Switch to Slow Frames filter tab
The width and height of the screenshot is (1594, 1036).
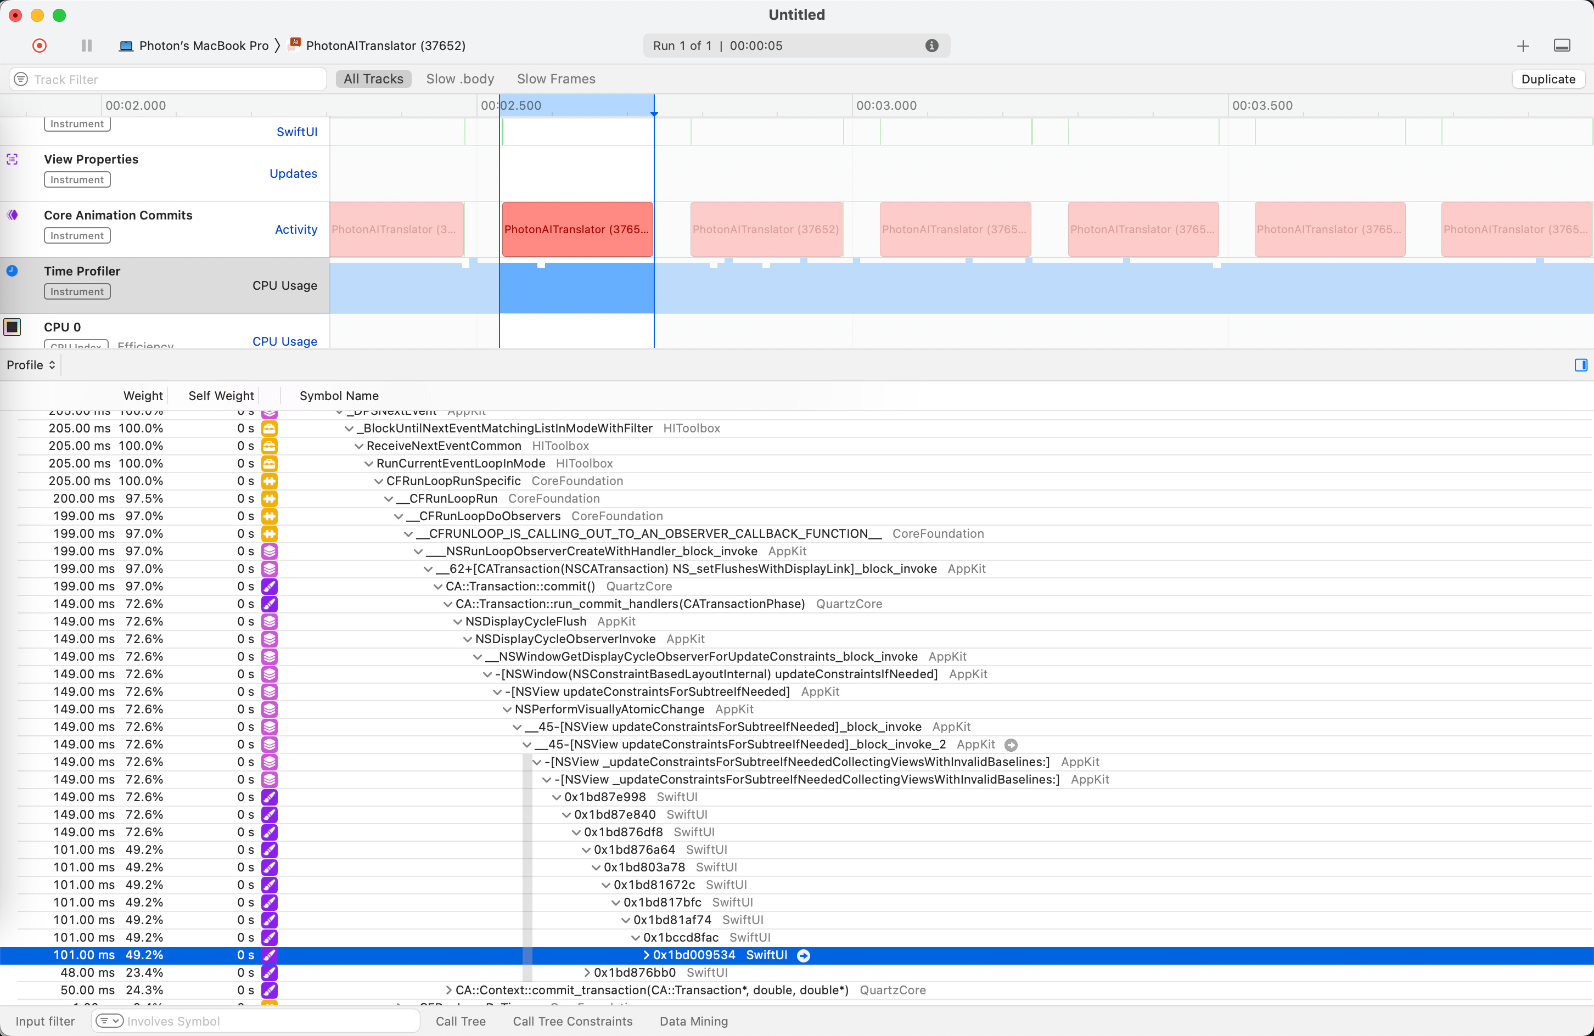pos(555,79)
